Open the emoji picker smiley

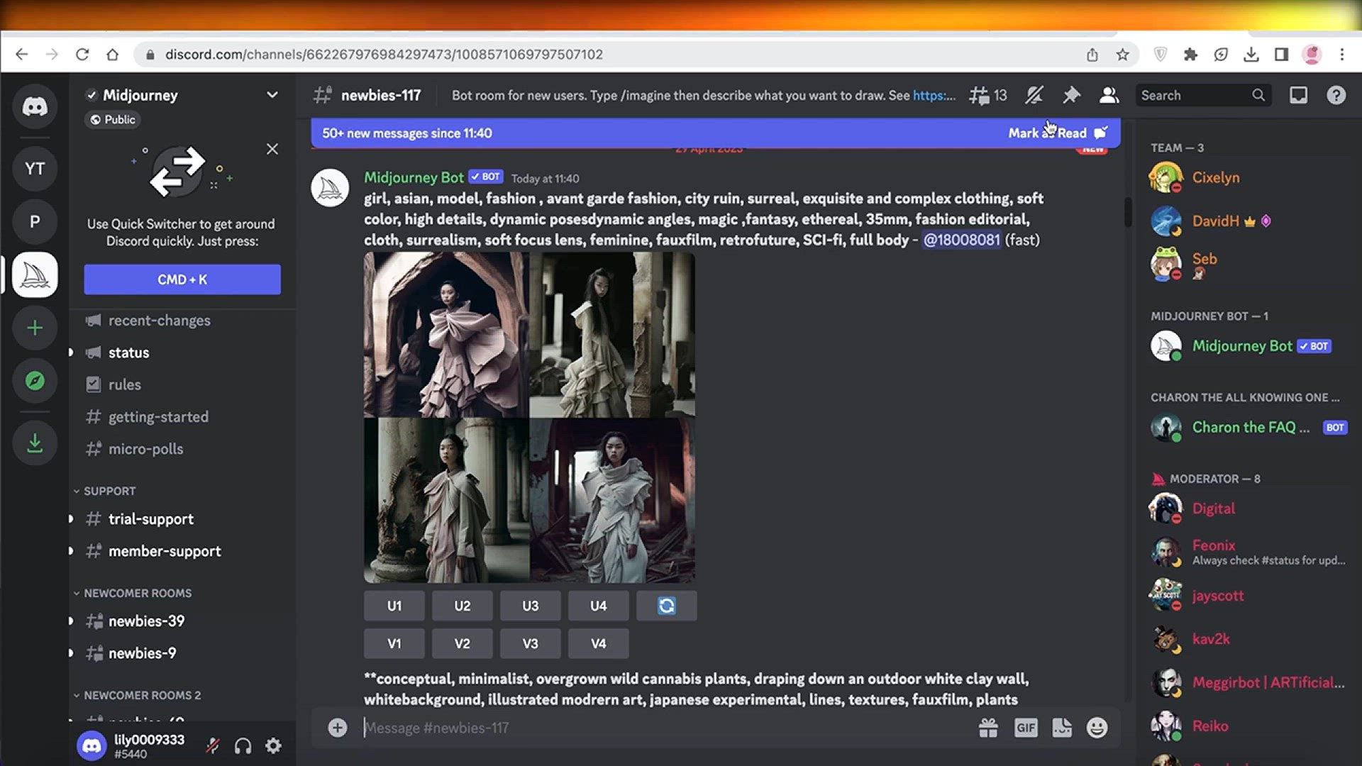tap(1097, 728)
